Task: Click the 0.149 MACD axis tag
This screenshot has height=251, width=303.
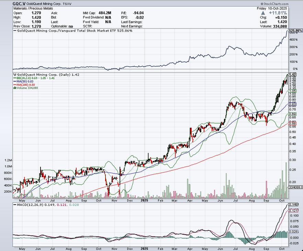Action: (293, 204)
